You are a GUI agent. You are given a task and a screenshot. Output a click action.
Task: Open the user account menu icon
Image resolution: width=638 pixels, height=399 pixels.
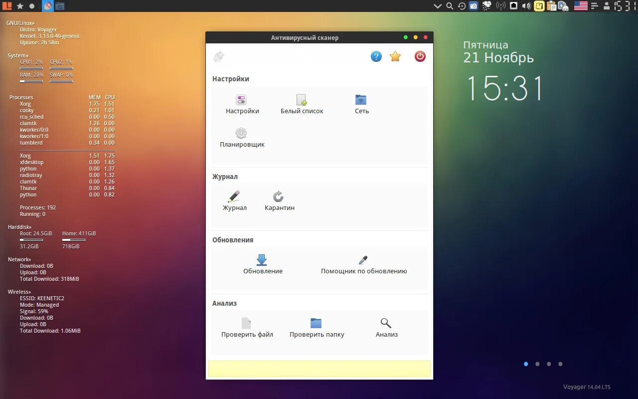[x=607, y=6]
